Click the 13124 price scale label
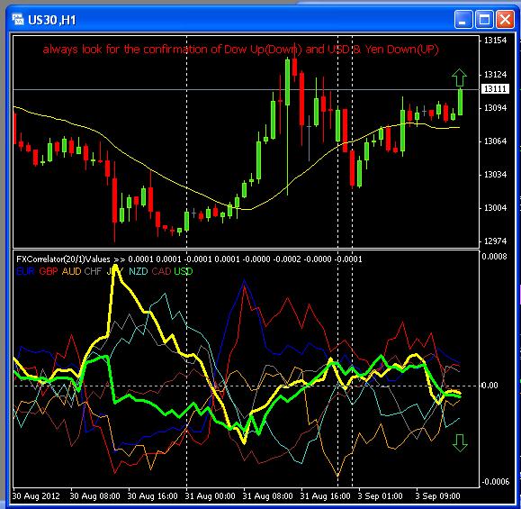 pos(495,74)
